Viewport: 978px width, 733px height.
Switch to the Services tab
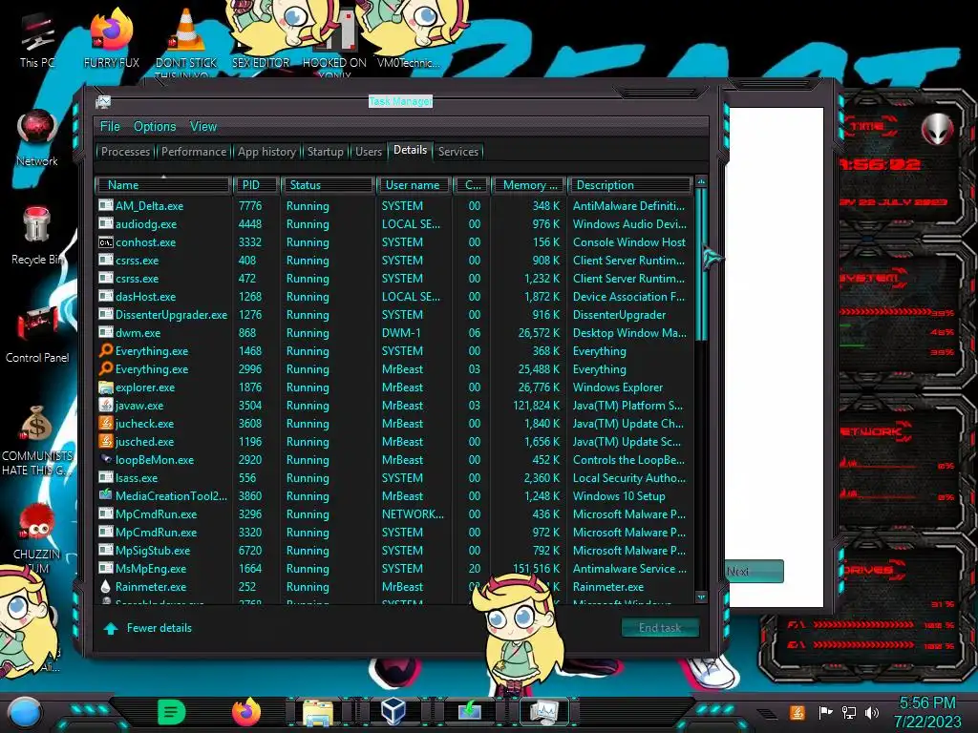(x=457, y=152)
